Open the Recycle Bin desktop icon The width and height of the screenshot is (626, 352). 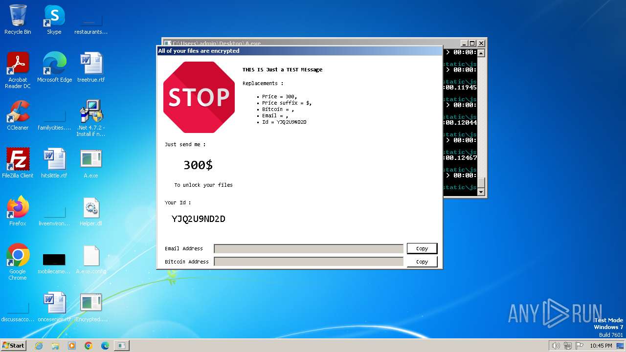[18, 20]
